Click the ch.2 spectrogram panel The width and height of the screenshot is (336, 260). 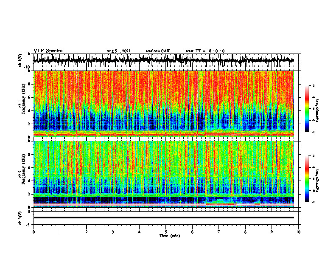point(163,174)
